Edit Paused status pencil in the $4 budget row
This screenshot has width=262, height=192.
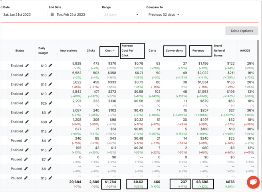coord(26,141)
